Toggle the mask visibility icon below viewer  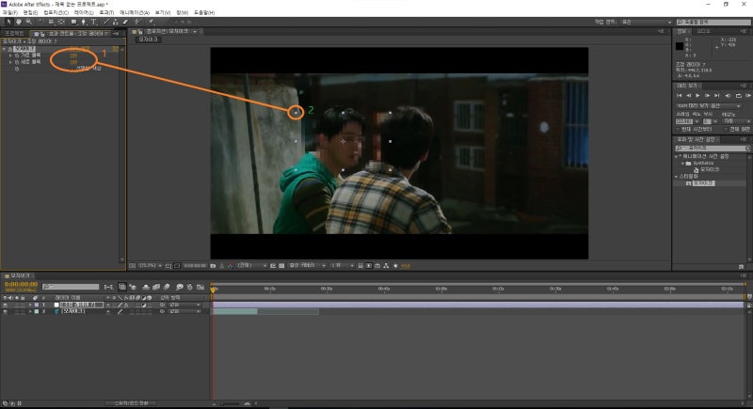[x=177, y=266]
